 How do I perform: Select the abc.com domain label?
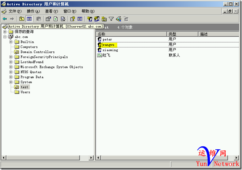click(x=21, y=37)
